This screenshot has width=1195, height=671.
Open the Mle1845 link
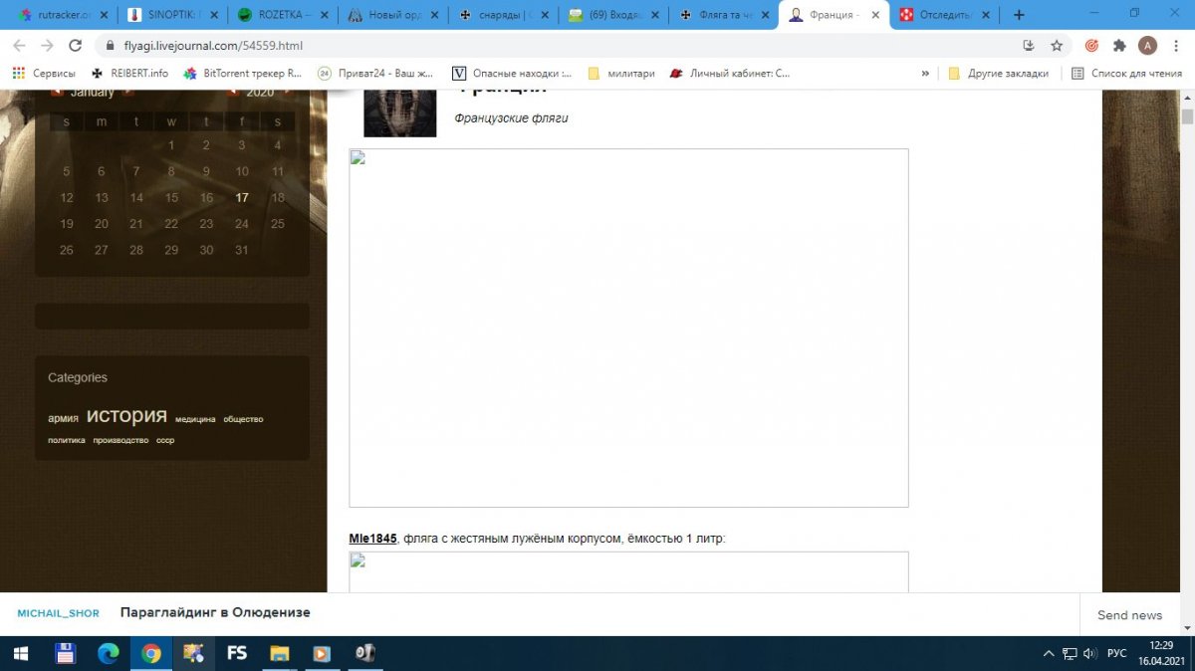pyautogui.click(x=372, y=539)
